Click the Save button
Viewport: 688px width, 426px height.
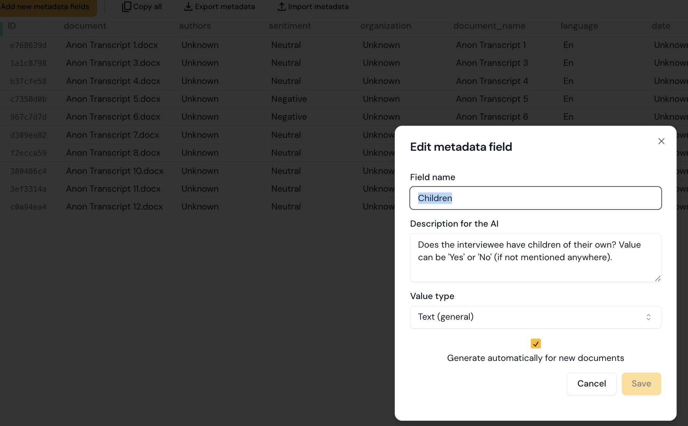[641, 384]
